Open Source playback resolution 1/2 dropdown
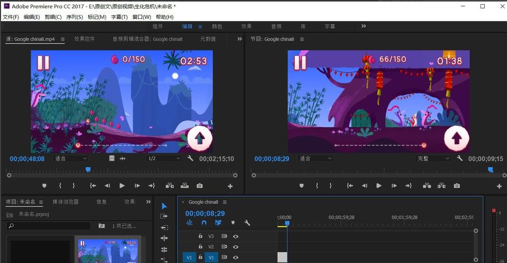Screen dimensions: 507x263 coord(163,159)
